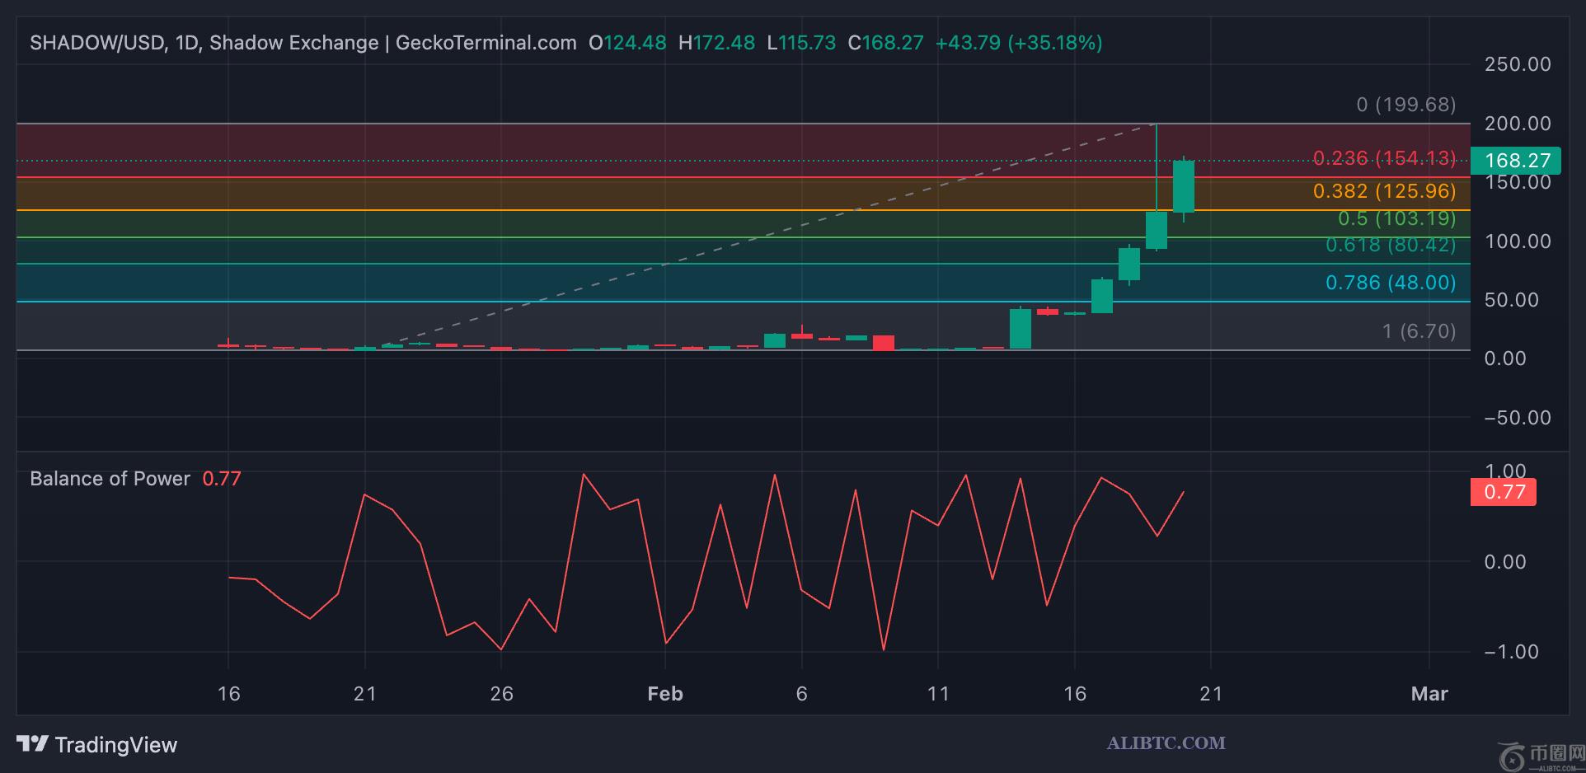Click the -50.00 mark on the price scale

(1517, 418)
